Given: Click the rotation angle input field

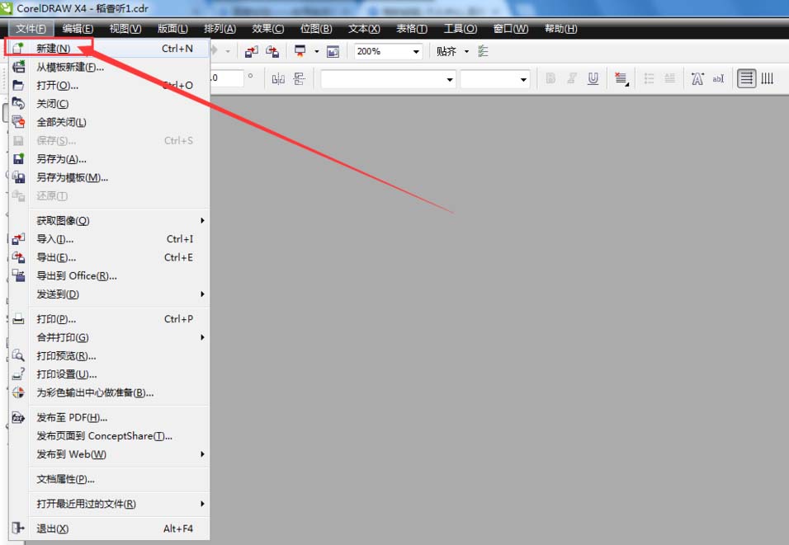Looking at the screenshot, I should tap(226, 78).
